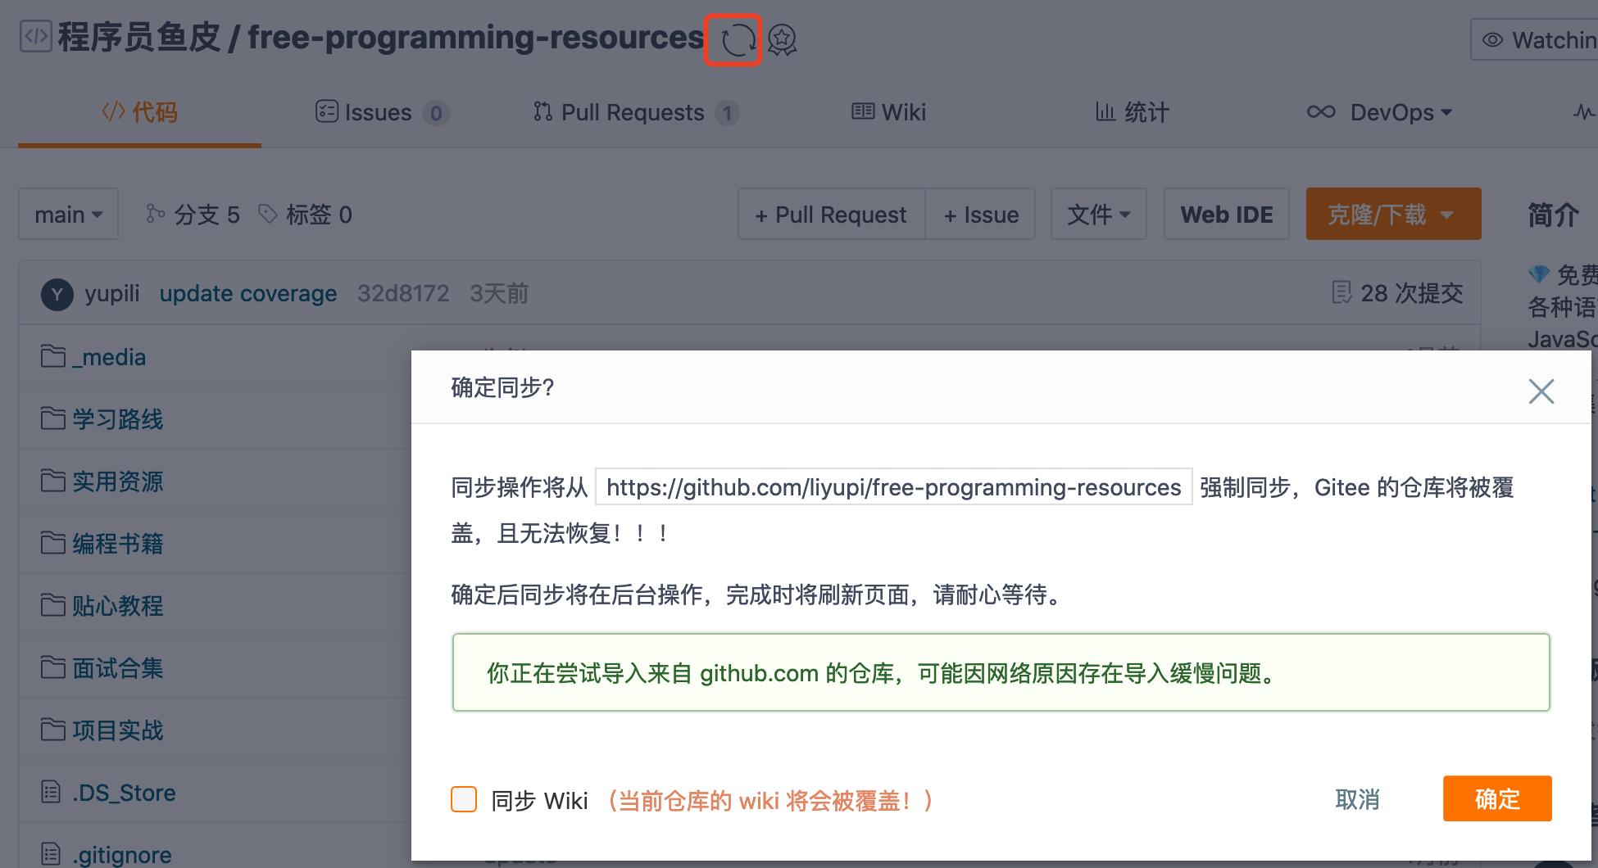The width and height of the screenshot is (1598, 868).
Task: Open the repository quality badge icon
Action: point(781,39)
